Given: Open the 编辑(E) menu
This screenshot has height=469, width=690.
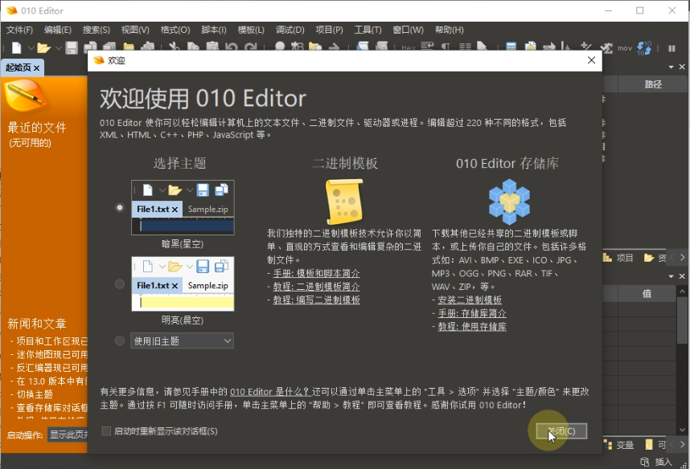Looking at the screenshot, I should pos(58,30).
